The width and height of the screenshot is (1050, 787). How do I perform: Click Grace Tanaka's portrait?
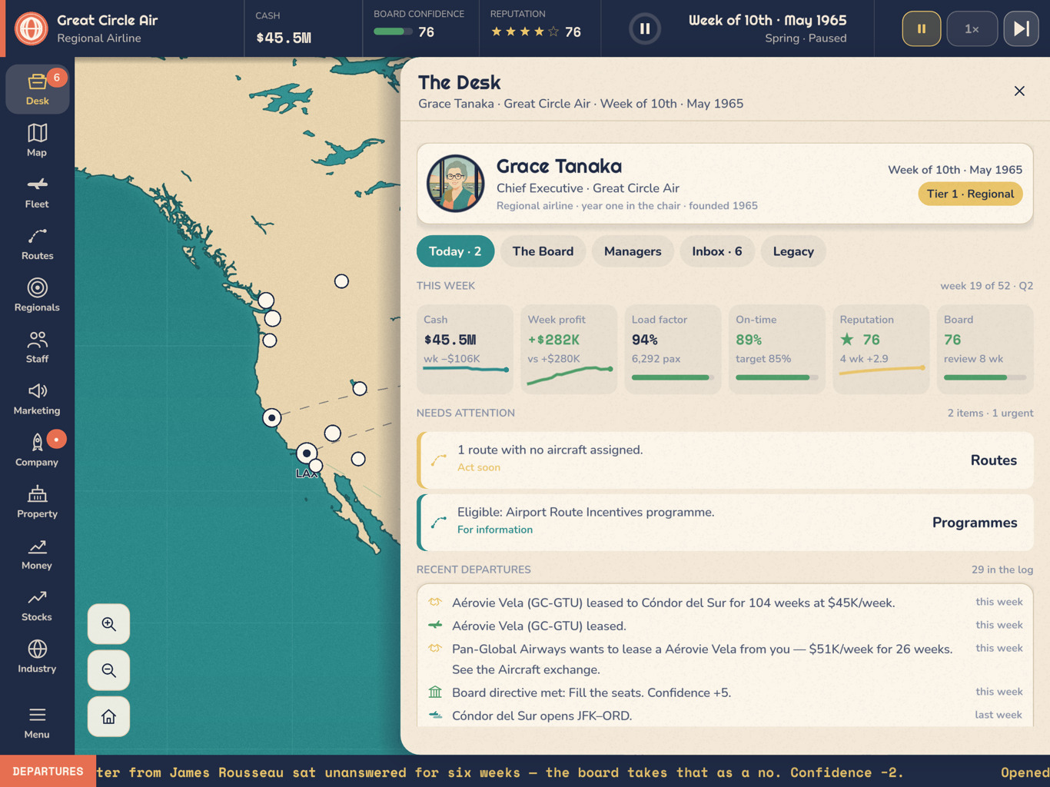456,184
